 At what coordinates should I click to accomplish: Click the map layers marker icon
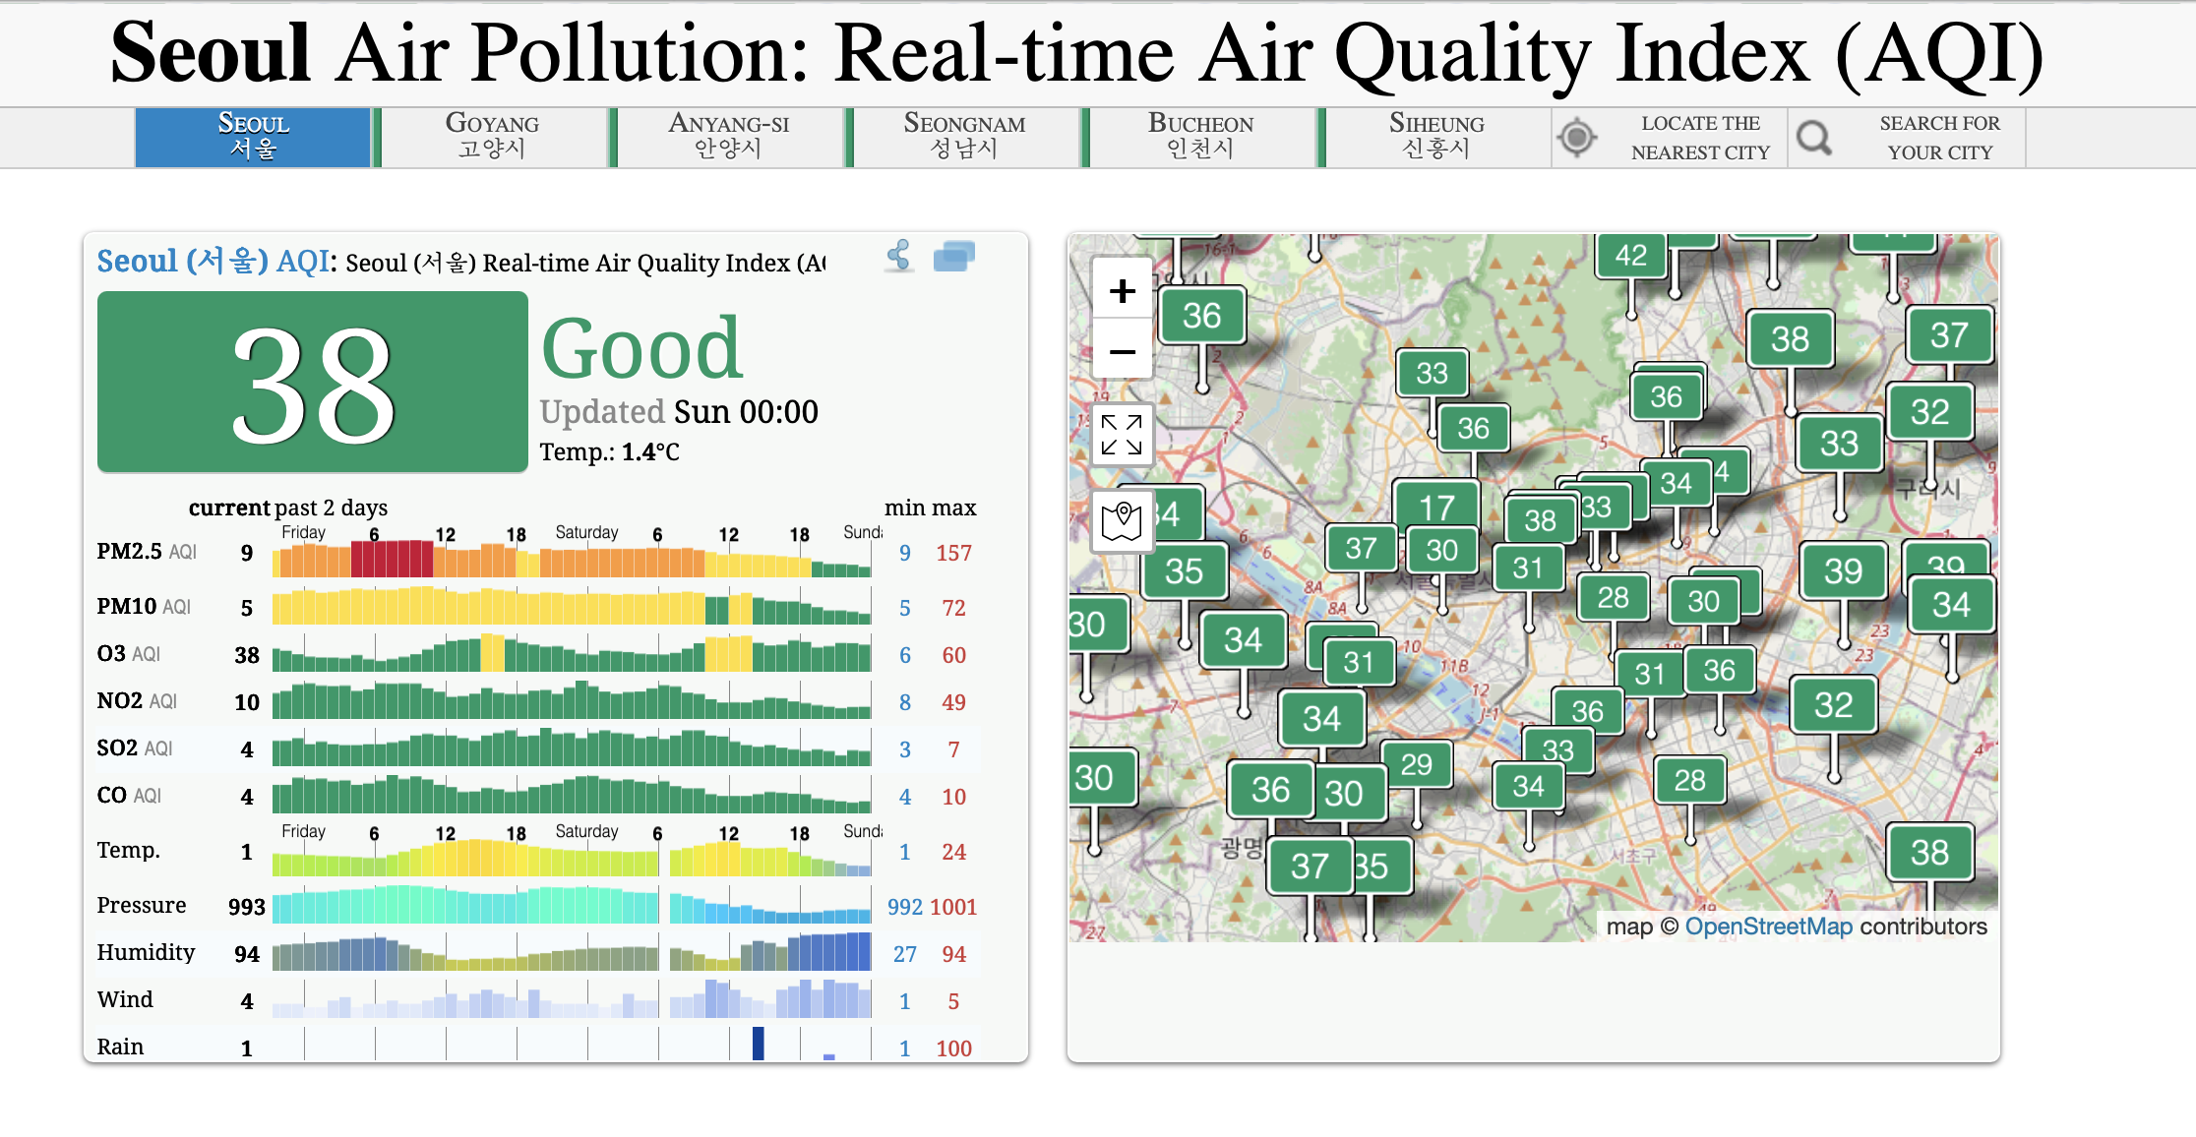[x=1122, y=520]
